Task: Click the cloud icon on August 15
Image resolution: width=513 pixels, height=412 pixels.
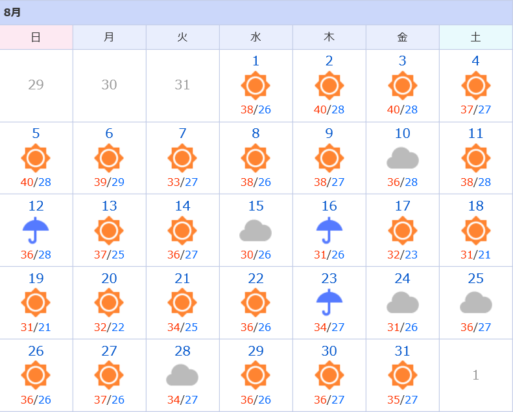Action: (x=256, y=231)
